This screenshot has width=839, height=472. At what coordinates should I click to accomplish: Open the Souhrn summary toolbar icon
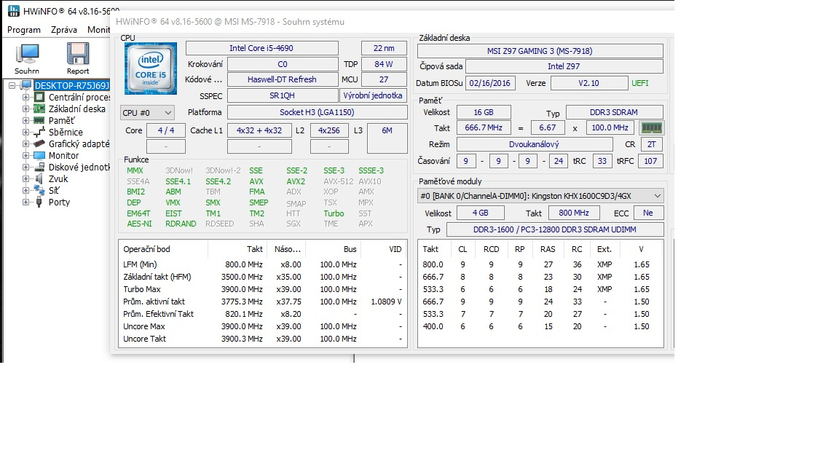[x=26, y=55]
